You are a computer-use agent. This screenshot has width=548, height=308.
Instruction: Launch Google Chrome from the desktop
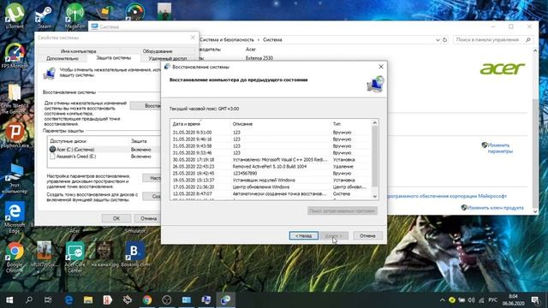coord(15,257)
